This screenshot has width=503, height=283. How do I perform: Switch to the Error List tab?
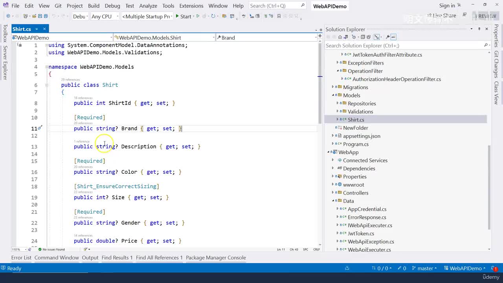tap(21, 258)
